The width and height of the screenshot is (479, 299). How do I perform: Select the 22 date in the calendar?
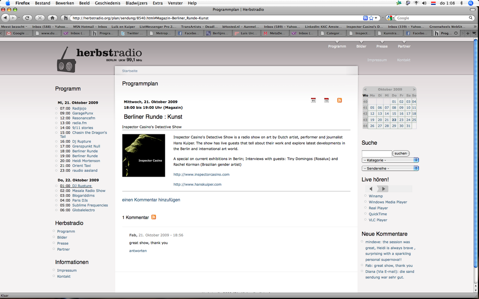394,120
